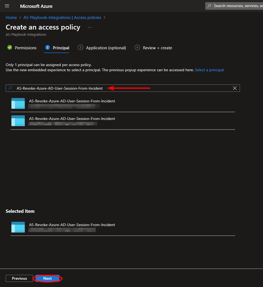Click the breadcrumb chevron after Access policies
The height and width of the screenshot is (287, 263).
pos(105,18)
